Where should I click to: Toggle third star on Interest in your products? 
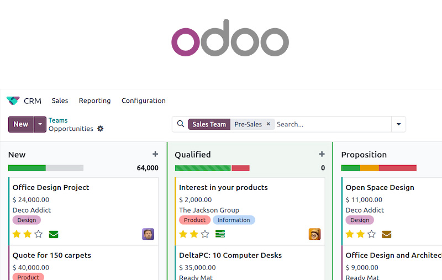click(205, 234)
